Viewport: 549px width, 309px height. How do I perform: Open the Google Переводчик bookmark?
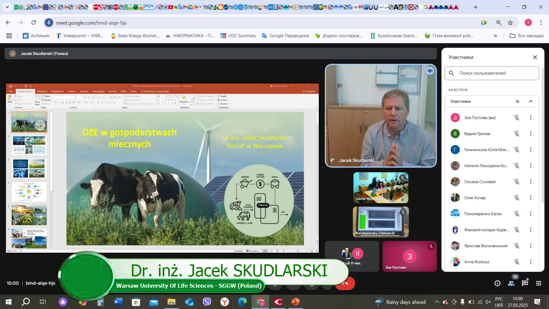pos(285,36)
